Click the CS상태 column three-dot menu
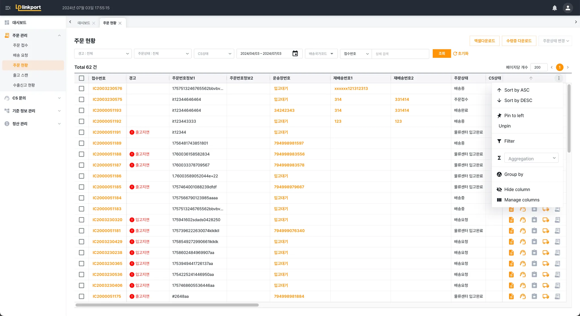The image size is (580, 316). click(558, 78)
